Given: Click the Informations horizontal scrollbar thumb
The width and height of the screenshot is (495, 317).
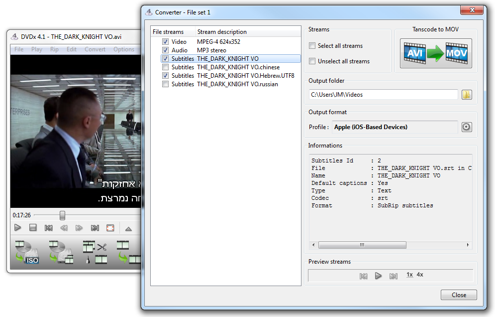Looking at the screenshot, I should tap(362, 245).
